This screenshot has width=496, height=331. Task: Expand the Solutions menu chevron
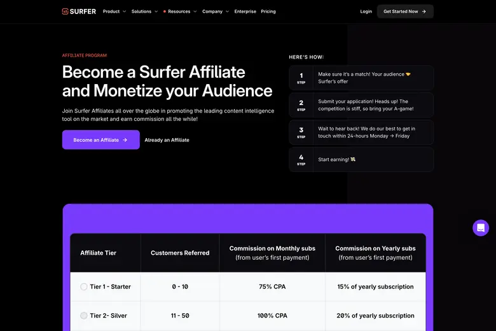(156, 11)
